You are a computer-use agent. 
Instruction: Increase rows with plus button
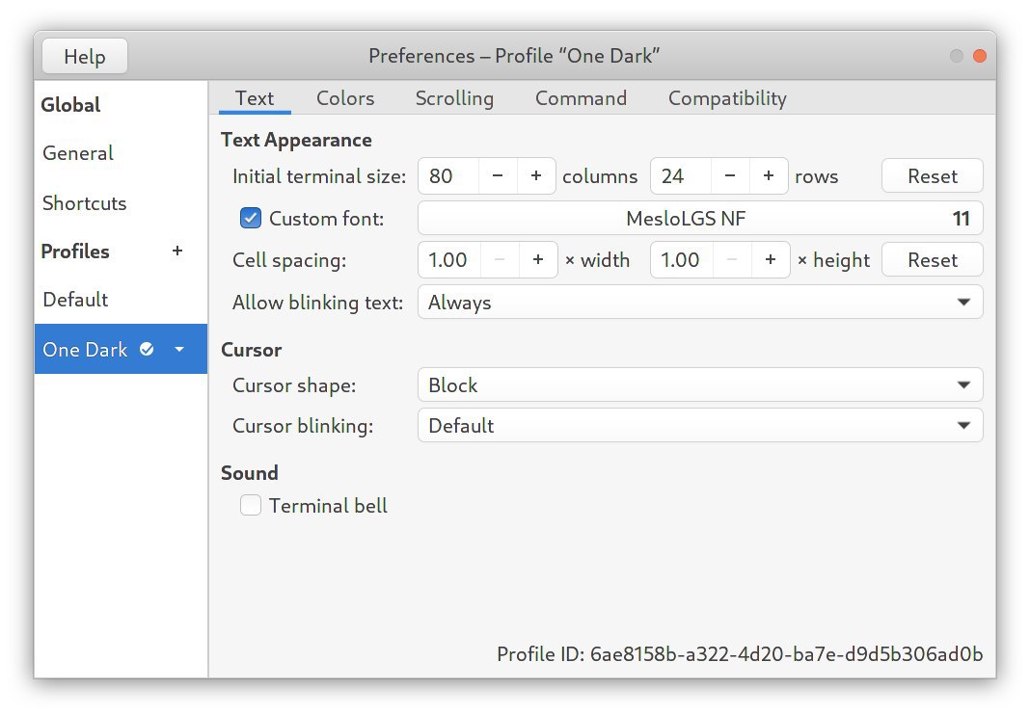pos(769,176)
